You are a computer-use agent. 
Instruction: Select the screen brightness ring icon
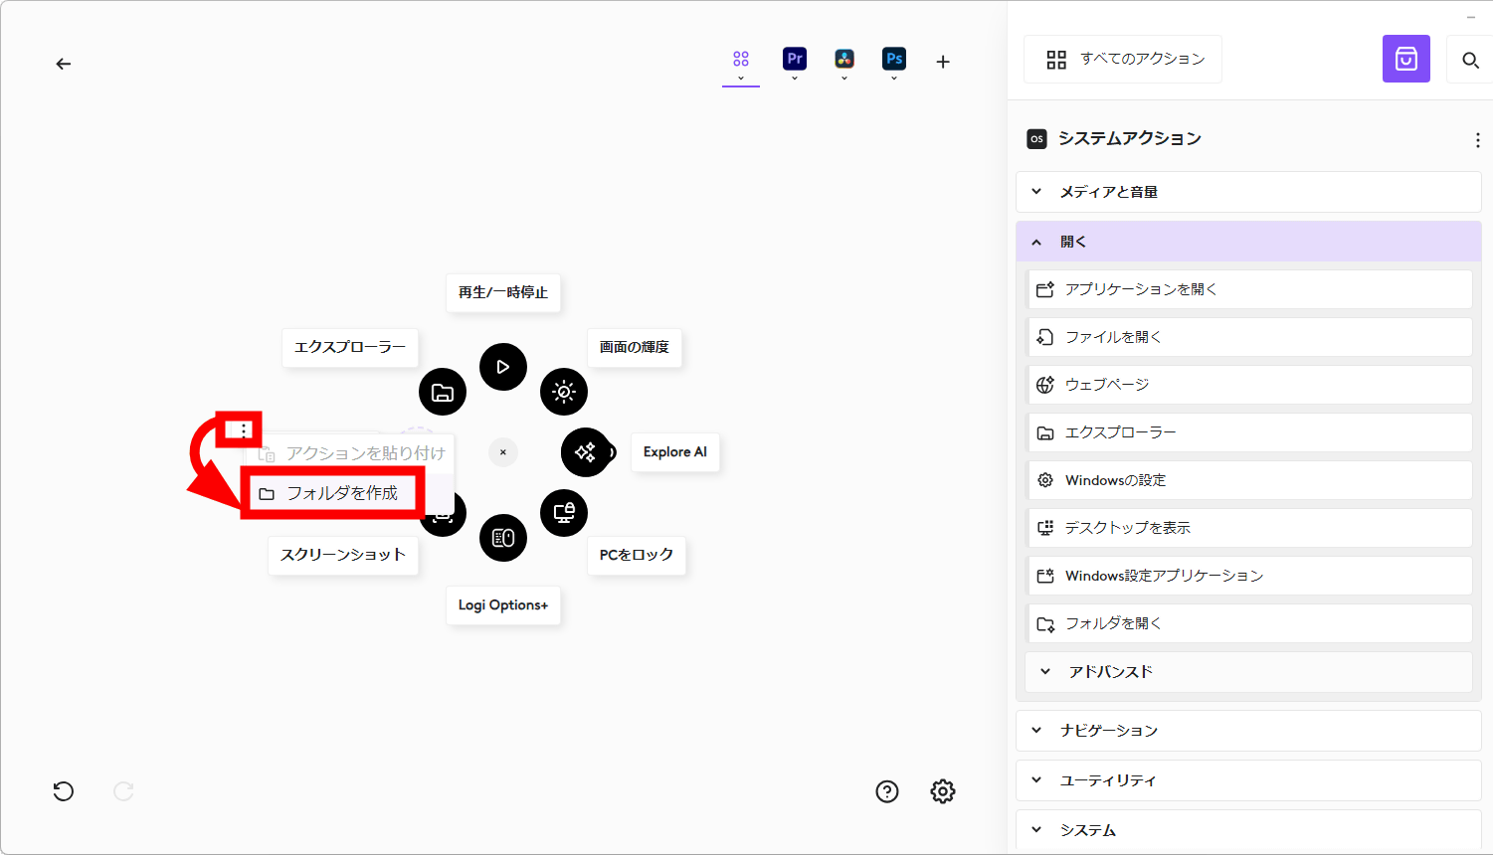point(564,392)
